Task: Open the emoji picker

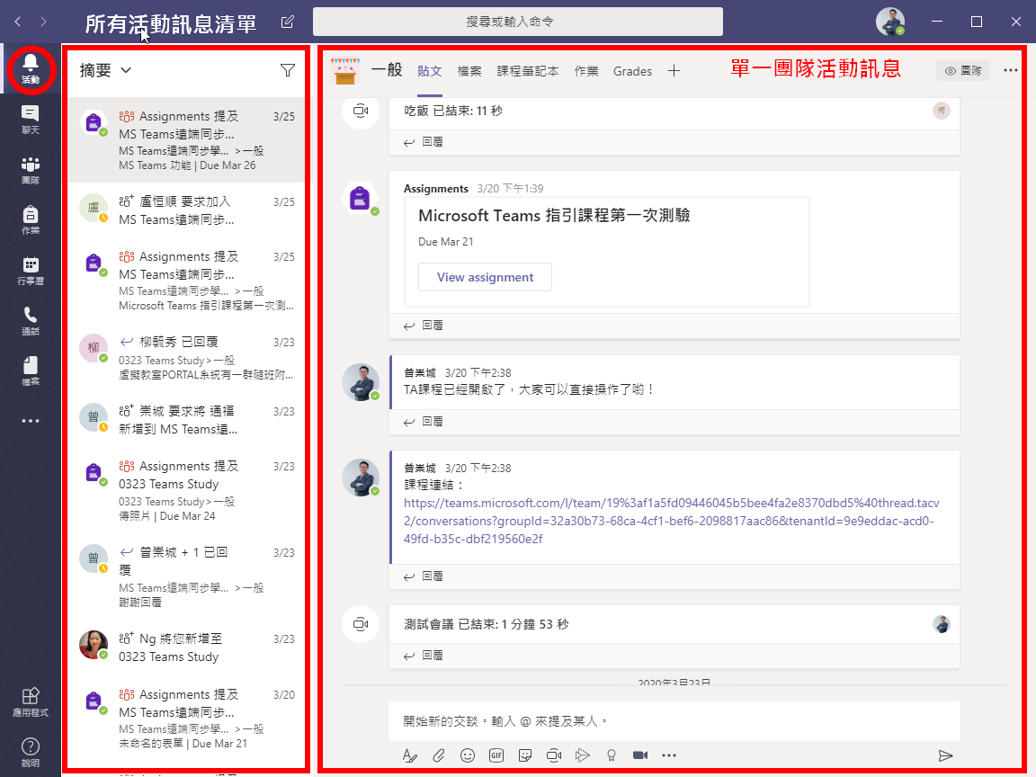Action: (x=468, y=755)
